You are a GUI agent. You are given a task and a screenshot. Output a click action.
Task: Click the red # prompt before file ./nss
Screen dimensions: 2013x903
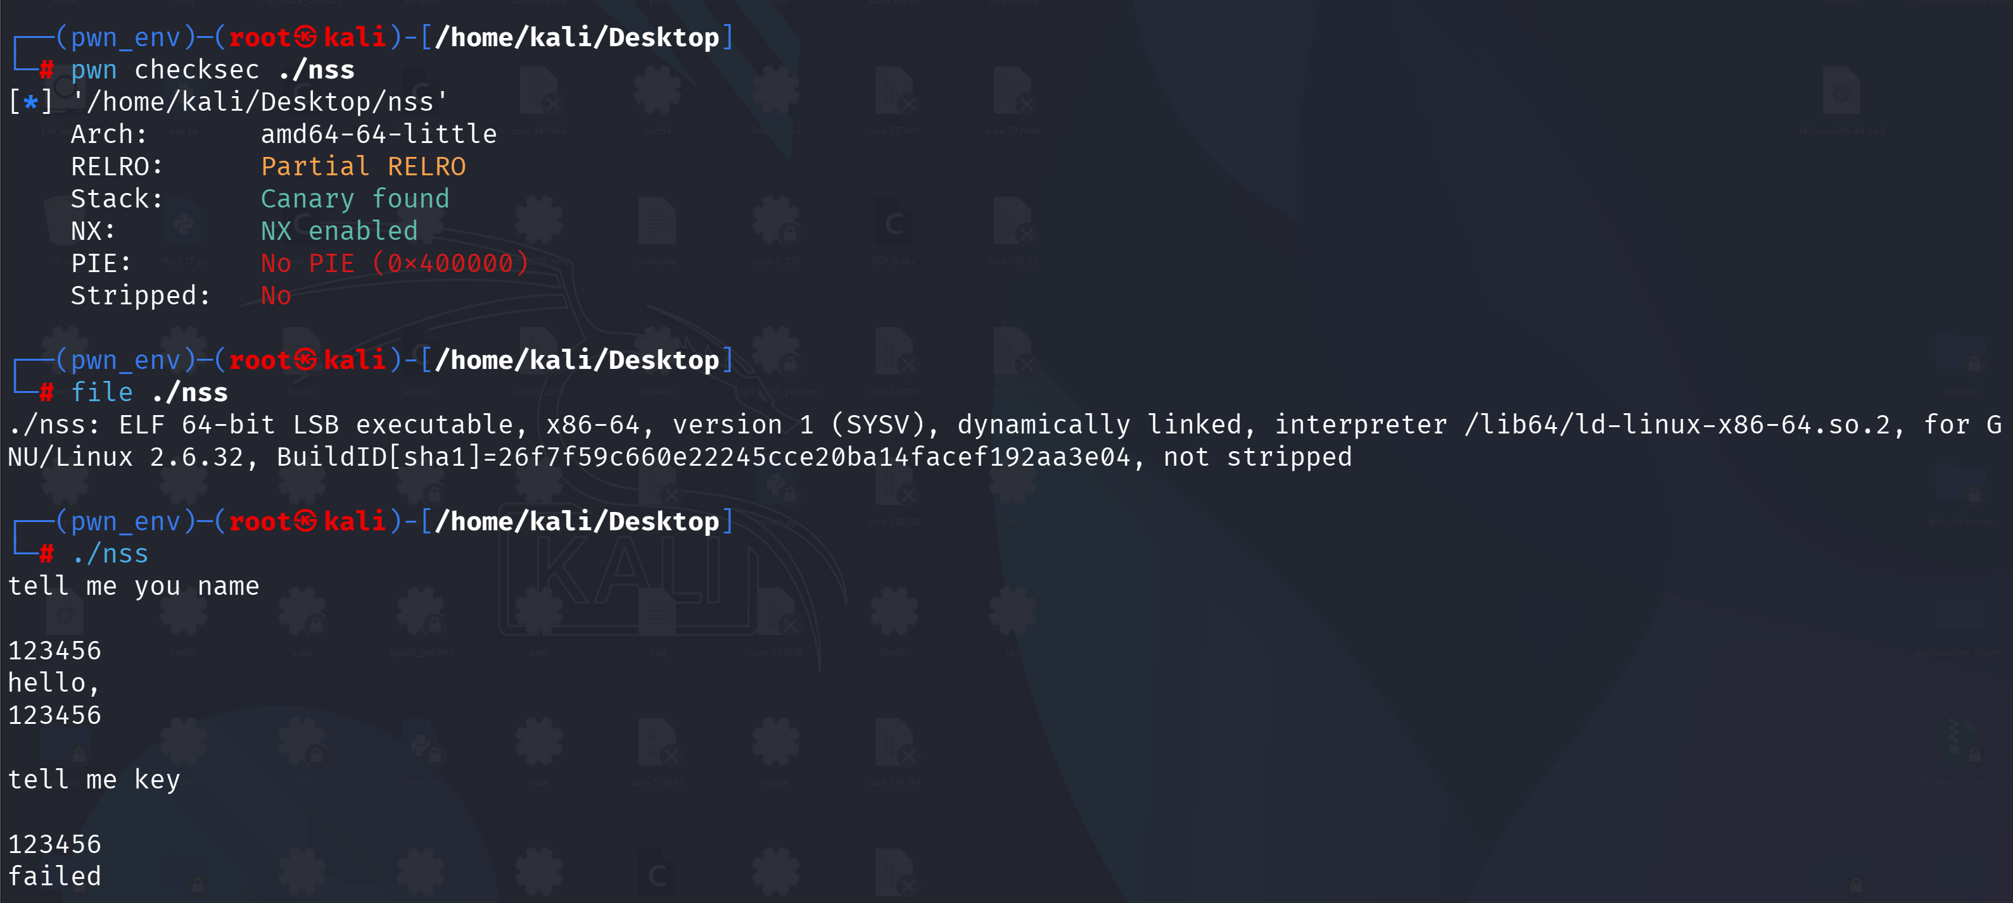tap(47, 392)
